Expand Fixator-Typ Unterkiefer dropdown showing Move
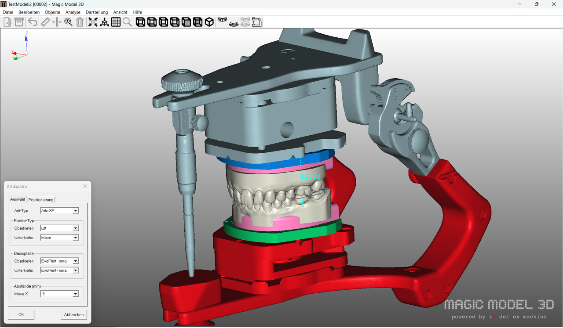The width and height of the screenshot is (563, 328). point(59,238)
